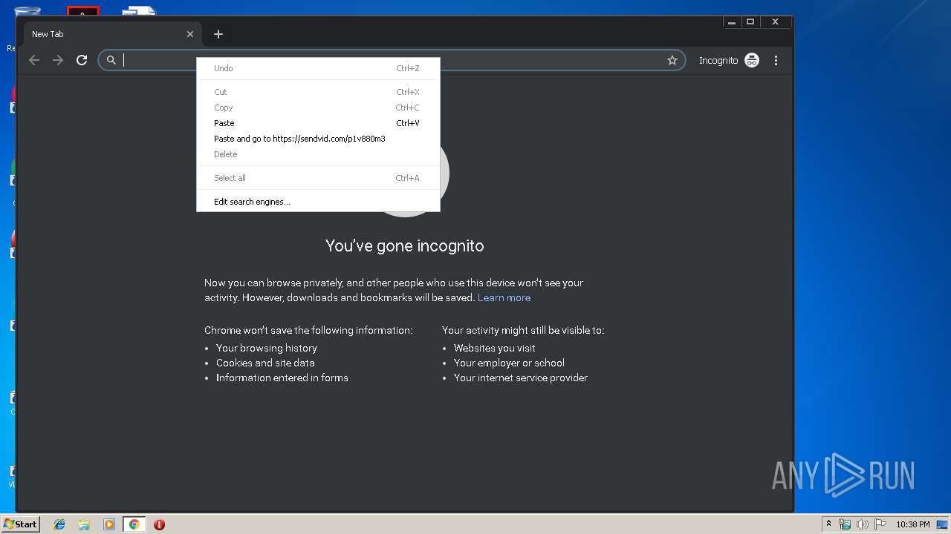The width and height of the screenshot is (951, 534).
Task: Click the Cookies and site data bullet
Action: click(265, 363)
